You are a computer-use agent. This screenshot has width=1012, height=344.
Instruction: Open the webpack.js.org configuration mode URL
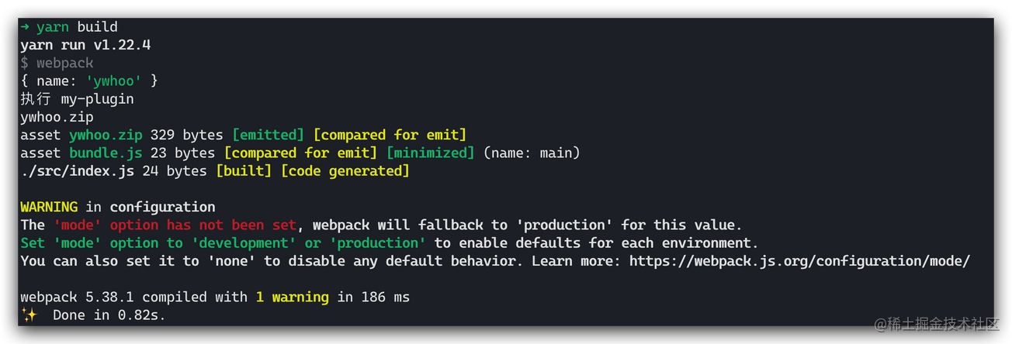[x=799, y=261]
